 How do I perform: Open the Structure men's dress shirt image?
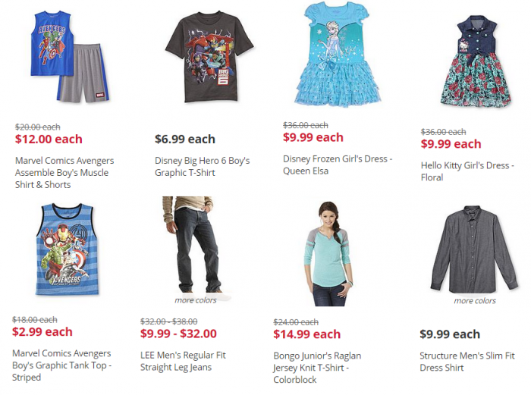point(474,249)
